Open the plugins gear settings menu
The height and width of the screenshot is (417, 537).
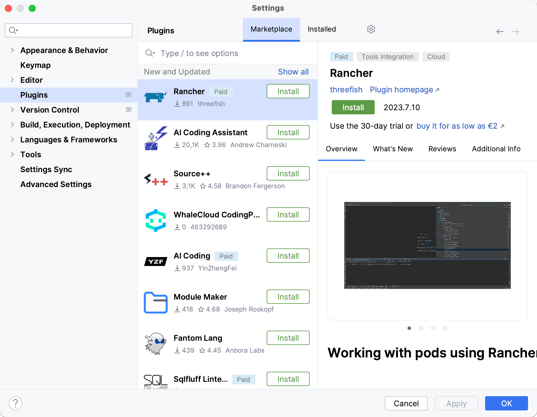click(371, 29)
